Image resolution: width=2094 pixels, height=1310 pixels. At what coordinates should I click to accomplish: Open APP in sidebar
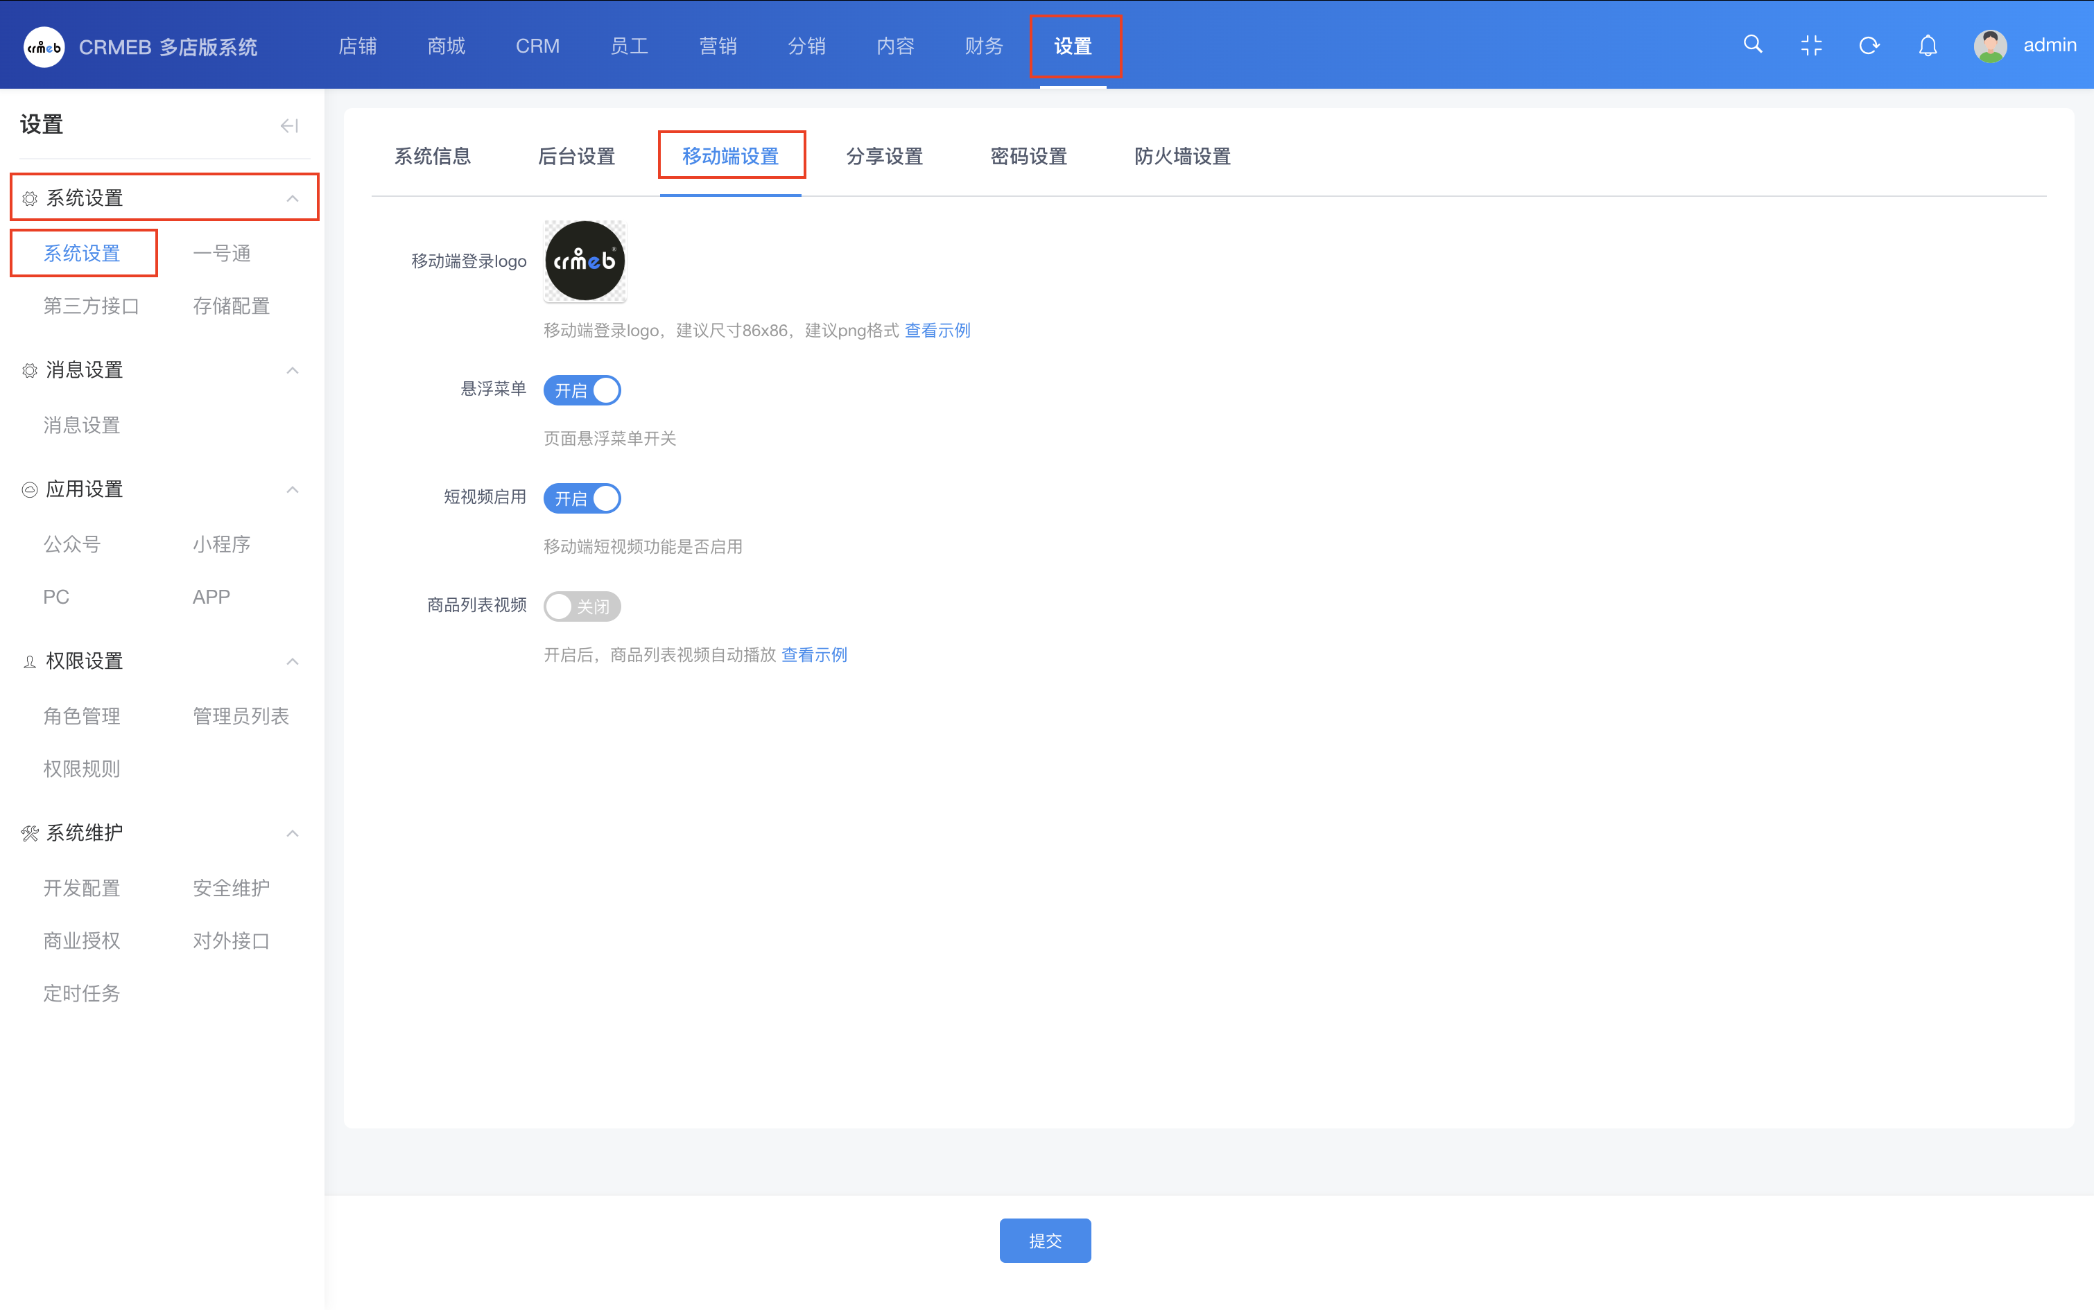click(x=211, y=597)
